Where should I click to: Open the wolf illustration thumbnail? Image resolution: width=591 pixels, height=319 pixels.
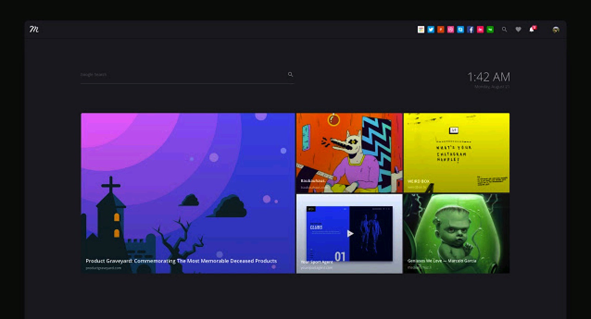click(x=349, y=153)
